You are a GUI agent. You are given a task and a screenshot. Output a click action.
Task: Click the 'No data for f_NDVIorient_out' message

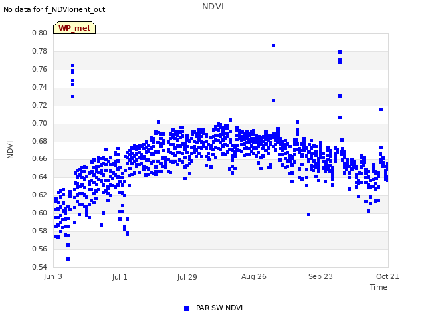[x=54, y=9]
